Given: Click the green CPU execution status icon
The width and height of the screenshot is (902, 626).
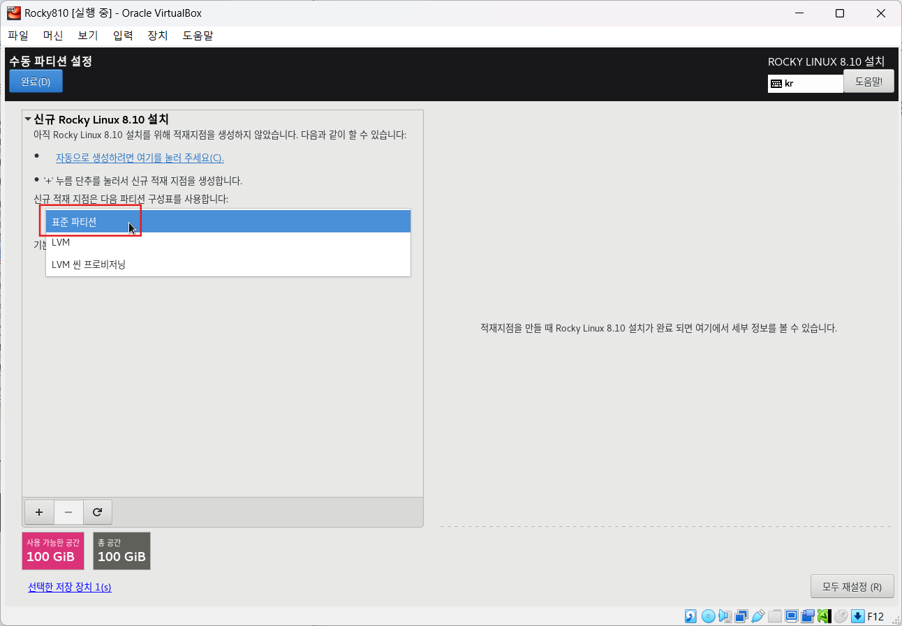Looking at the screenshot, I should point(824,616).
